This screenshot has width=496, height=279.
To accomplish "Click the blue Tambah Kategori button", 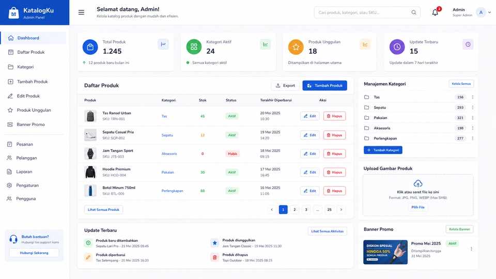I will (x=383, y=150).
